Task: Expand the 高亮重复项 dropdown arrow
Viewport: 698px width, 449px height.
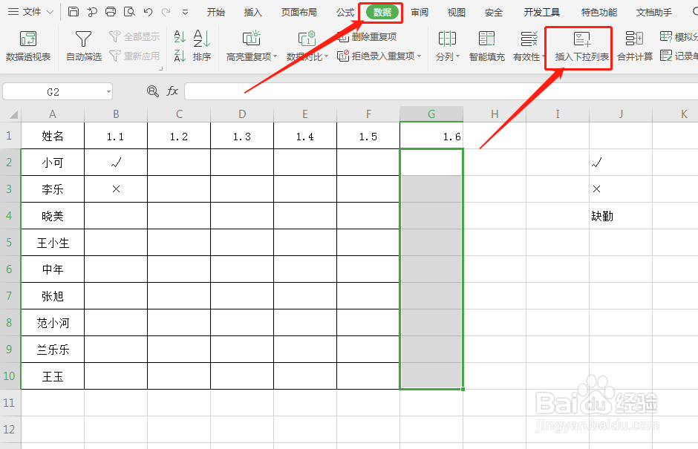Action: [275, 56]
